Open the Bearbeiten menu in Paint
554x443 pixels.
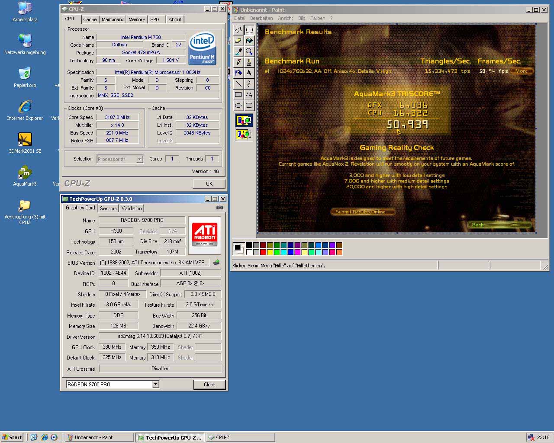pyautogui.click(x=261, y=18)
